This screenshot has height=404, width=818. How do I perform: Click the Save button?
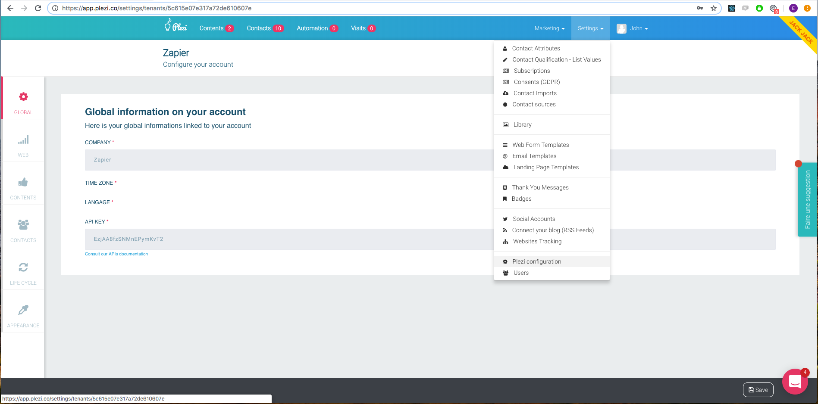click(758, 390)
